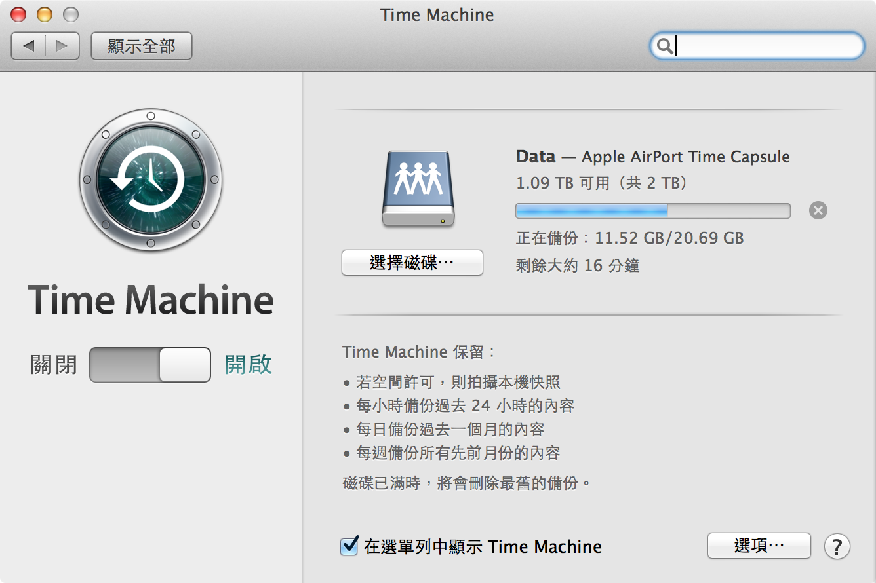
Task: Open the 選項… options dialog
Action: click(759, 546)
